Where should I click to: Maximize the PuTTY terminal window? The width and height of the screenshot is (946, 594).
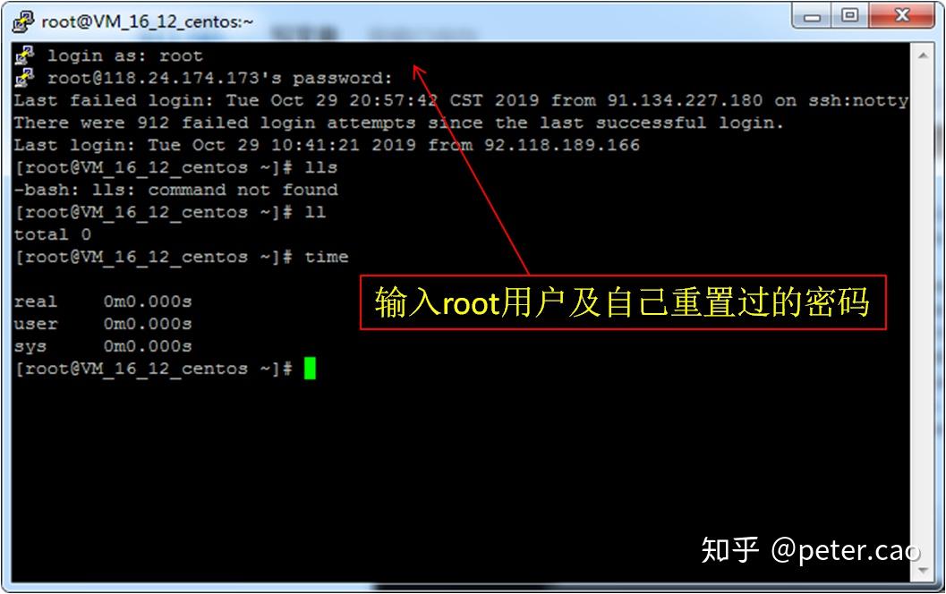tap(850, 16)
